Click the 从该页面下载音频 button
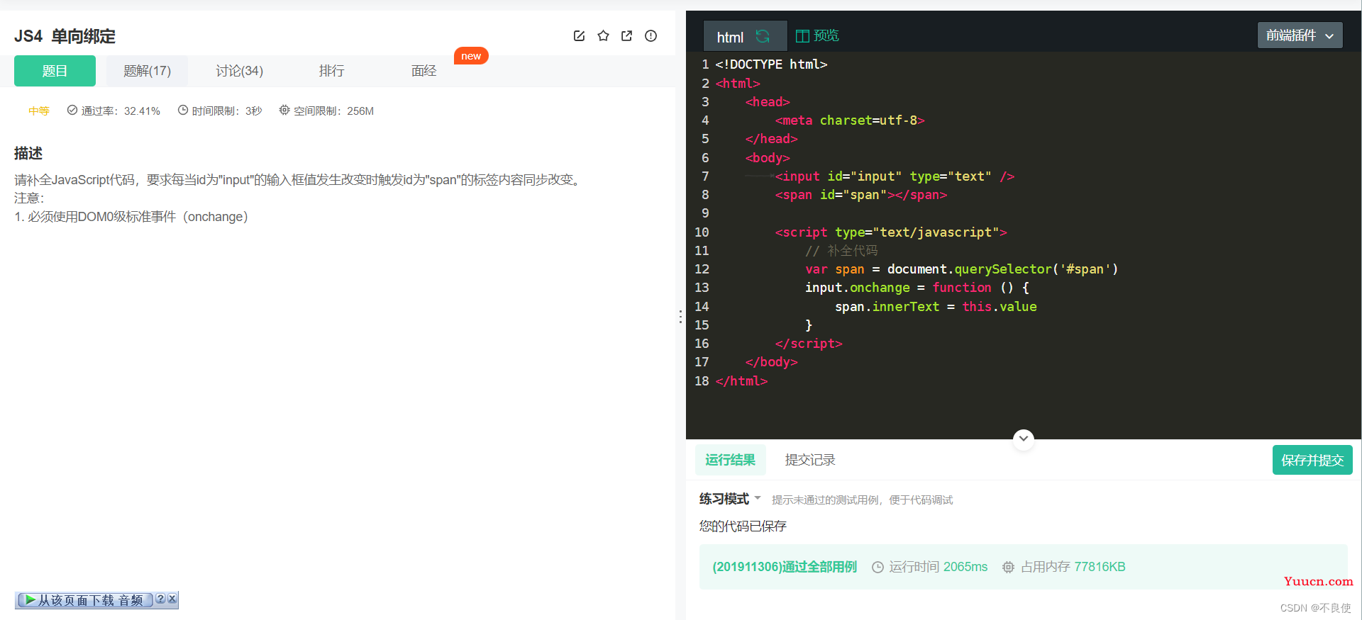This screenshot has width=1362, height=620. [84, 600]
